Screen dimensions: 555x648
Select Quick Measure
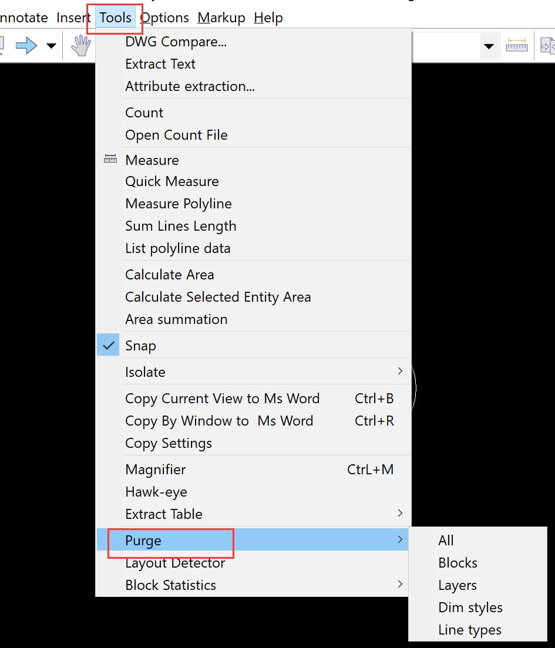coord(171,181)
